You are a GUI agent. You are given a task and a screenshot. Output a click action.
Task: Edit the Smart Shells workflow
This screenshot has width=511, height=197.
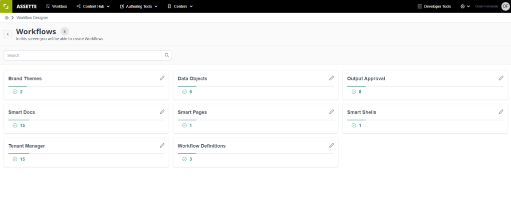coord(501,112)
